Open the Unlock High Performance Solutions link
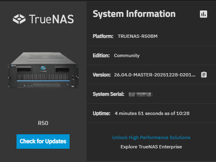The width and height of the screenshot is (216, 162). [151, 137]
